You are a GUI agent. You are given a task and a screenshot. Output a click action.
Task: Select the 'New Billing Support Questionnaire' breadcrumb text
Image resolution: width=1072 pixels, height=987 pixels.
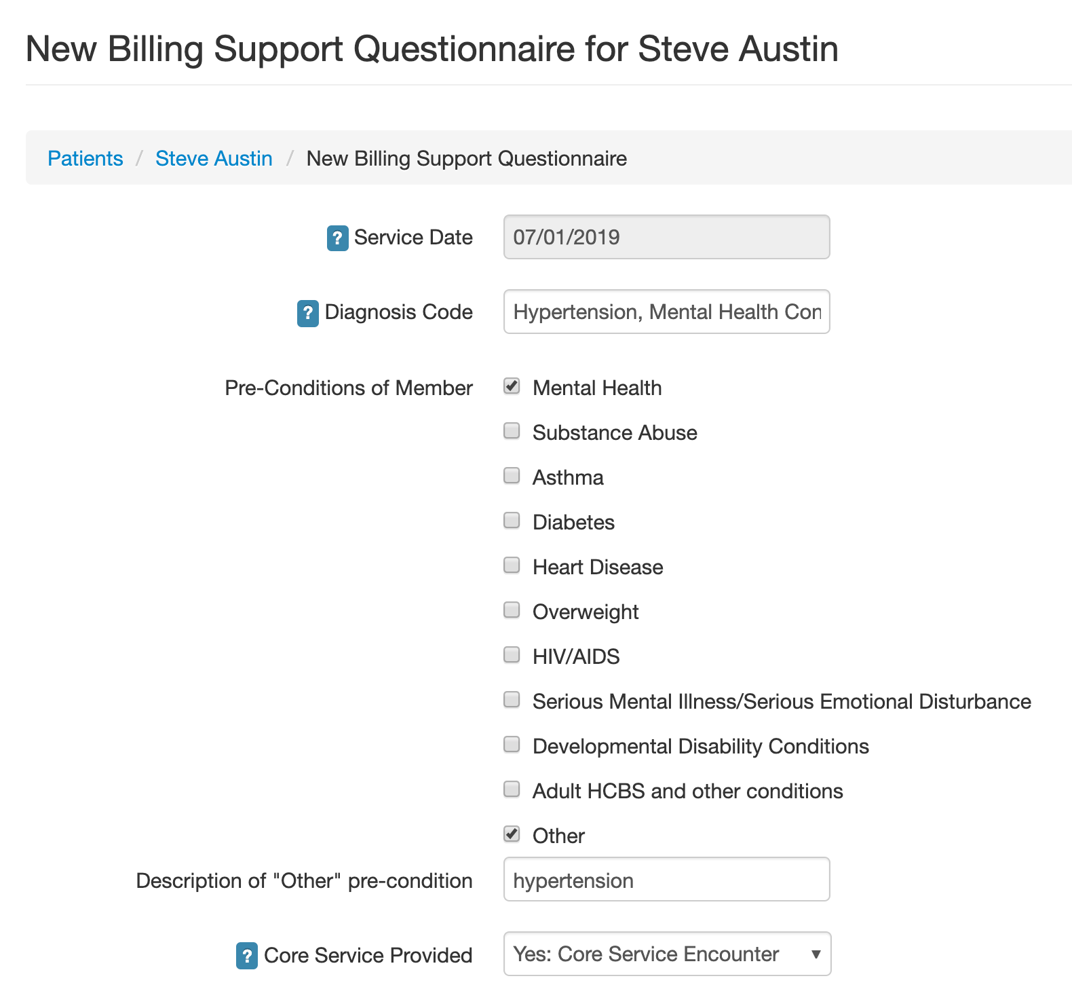point(467,158)
